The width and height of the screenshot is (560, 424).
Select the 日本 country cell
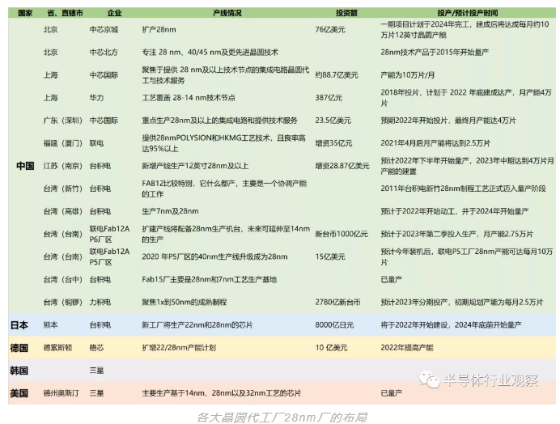tap(19, 324)
